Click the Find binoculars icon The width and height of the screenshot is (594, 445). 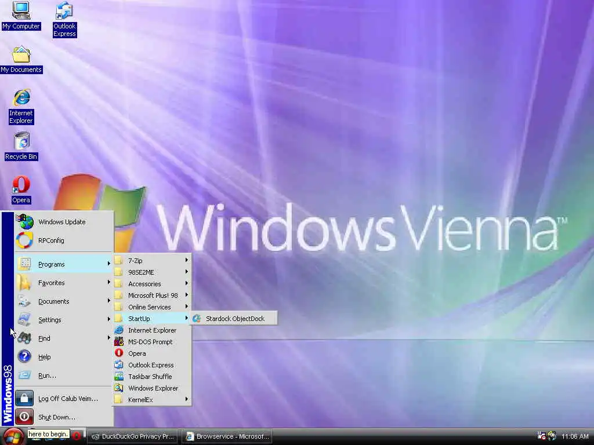pos(24,338)
